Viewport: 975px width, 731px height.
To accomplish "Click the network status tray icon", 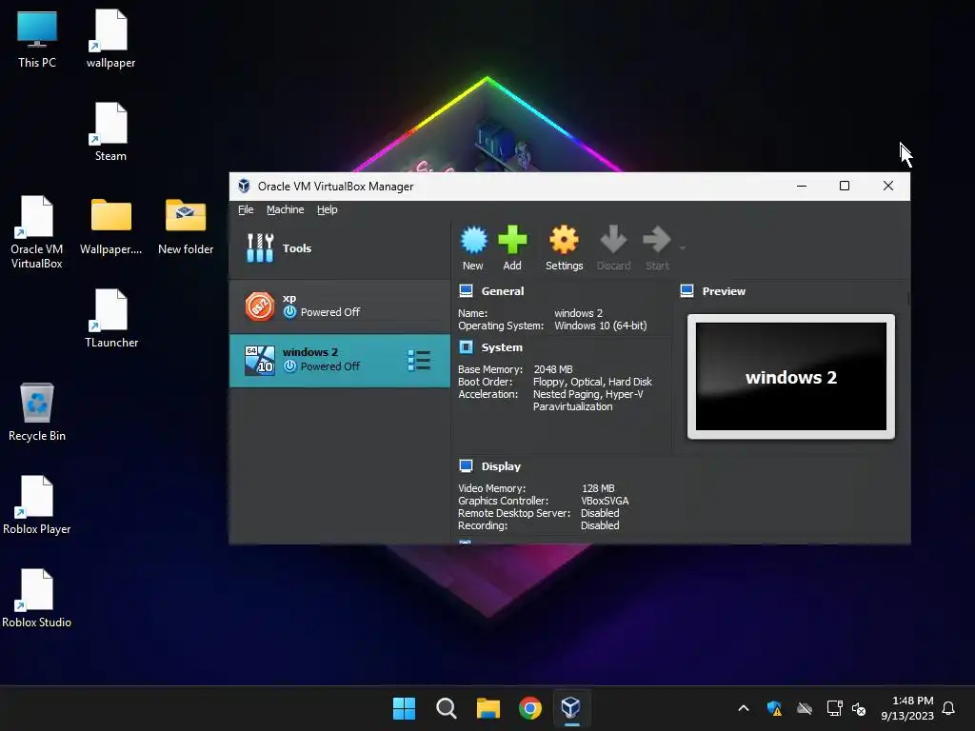I will (834, 708).
